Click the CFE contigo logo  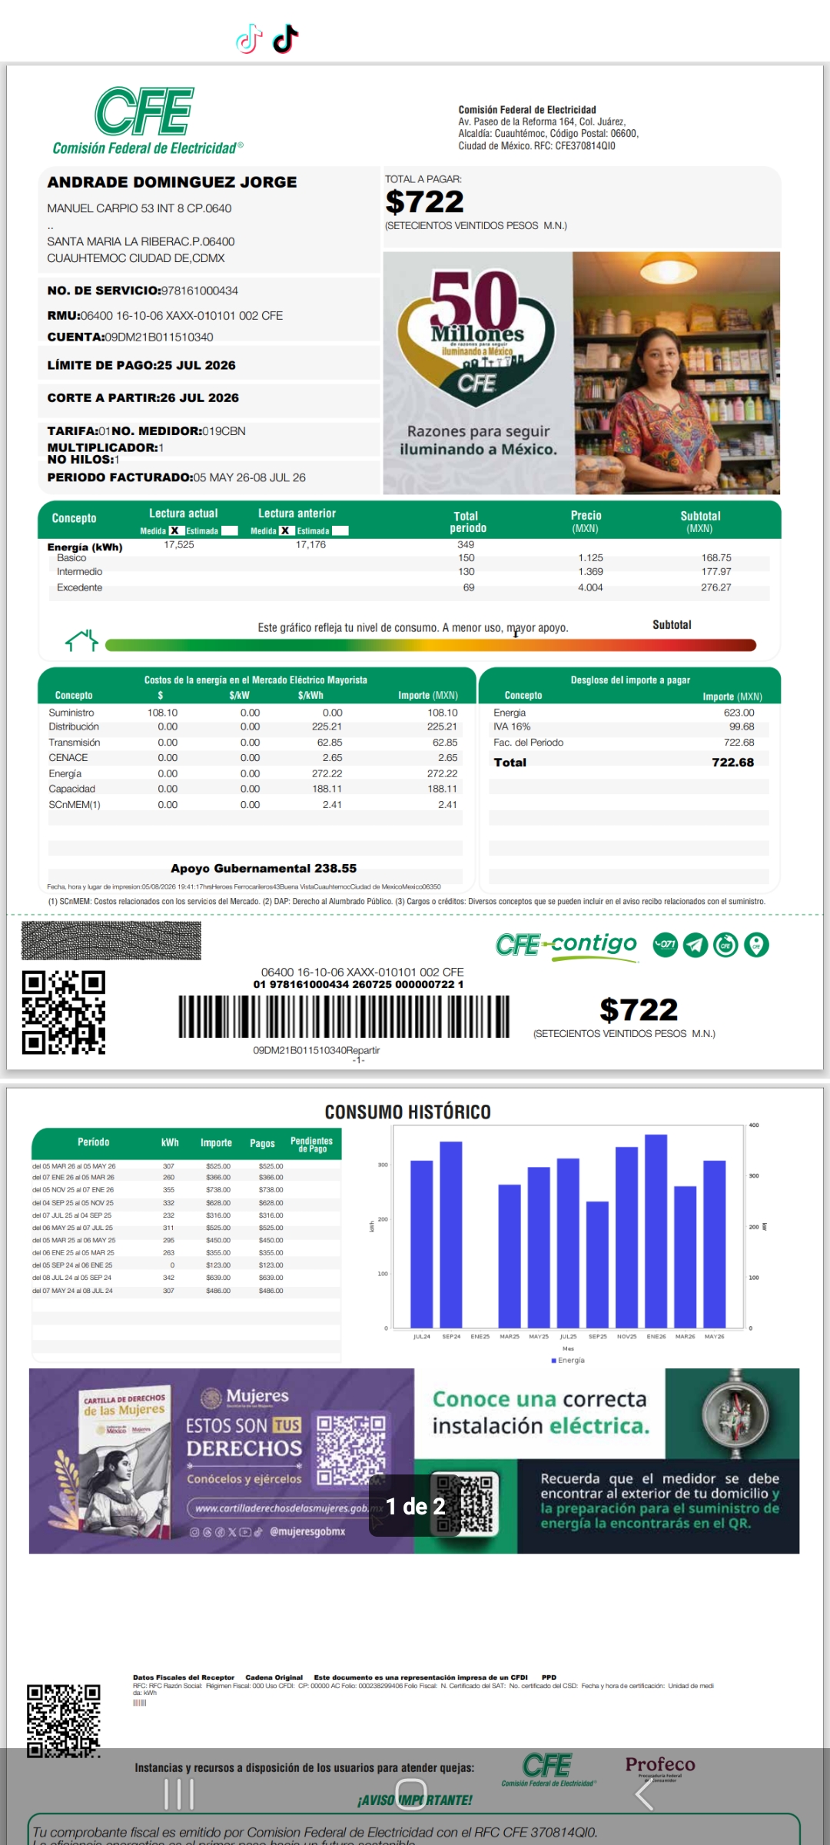tap(566, 945)
